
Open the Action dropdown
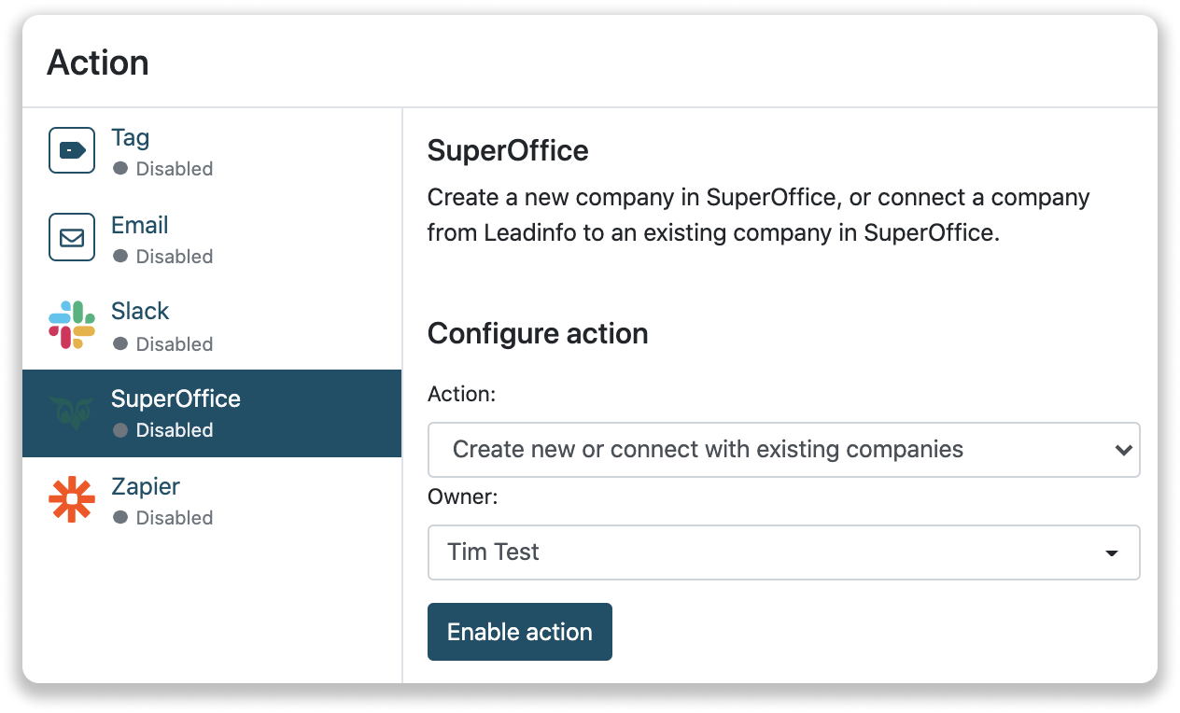pyautogui.click(x=783, y=449)
